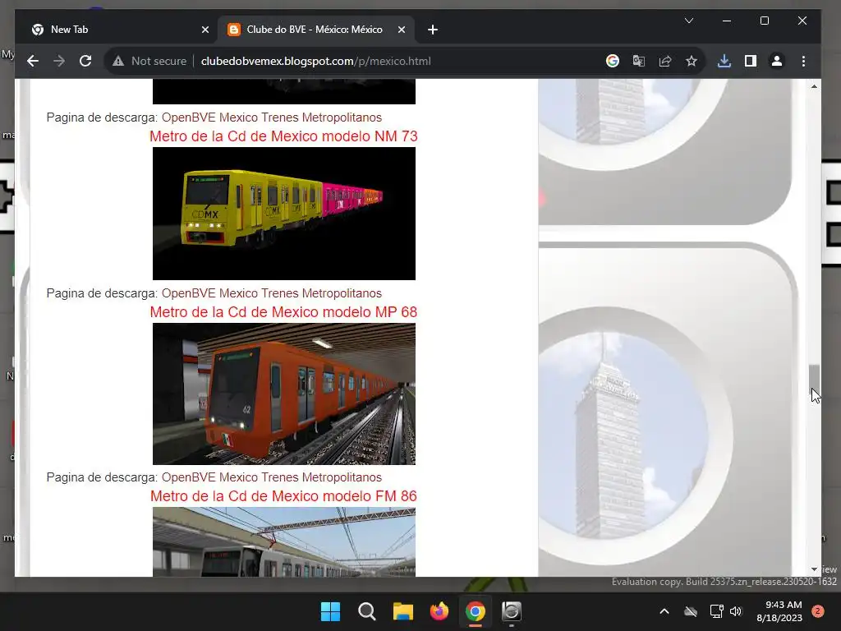Show hidden system tray icons
The height and width of the screenshot is (631, 841).
(x=664, y=611)
